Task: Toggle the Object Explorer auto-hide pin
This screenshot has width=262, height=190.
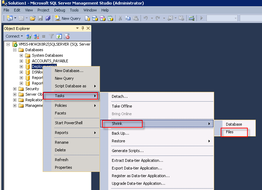Action: (83, 28)
